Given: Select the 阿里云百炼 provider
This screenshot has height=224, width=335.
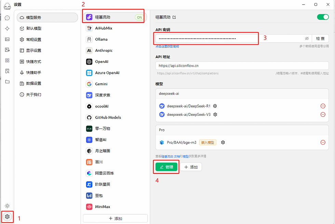Looking at the screenshot, I should tap(115, 173).
